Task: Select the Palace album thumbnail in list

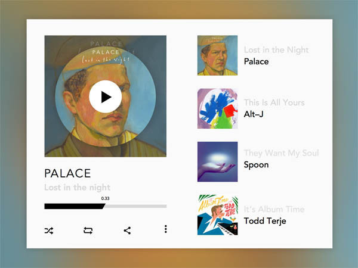Action: [x=217, y=55]
